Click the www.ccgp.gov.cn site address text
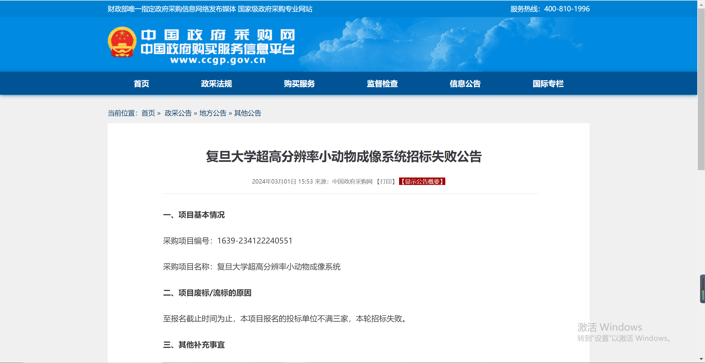705x363 pixels. (x=218, y=60)
